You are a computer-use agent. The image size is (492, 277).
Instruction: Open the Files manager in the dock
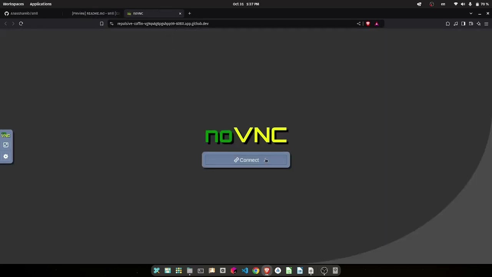coord(189,271)
